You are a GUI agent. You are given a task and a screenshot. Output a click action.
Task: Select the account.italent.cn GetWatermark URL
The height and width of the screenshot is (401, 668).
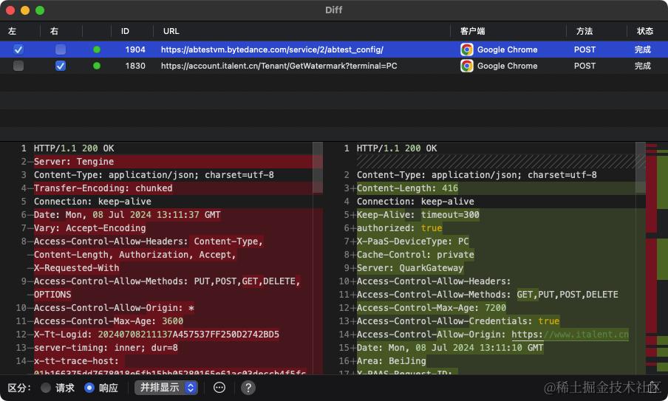coord(279,66)
